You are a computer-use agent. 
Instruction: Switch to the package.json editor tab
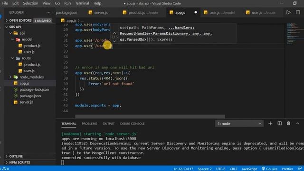[66, 13]
